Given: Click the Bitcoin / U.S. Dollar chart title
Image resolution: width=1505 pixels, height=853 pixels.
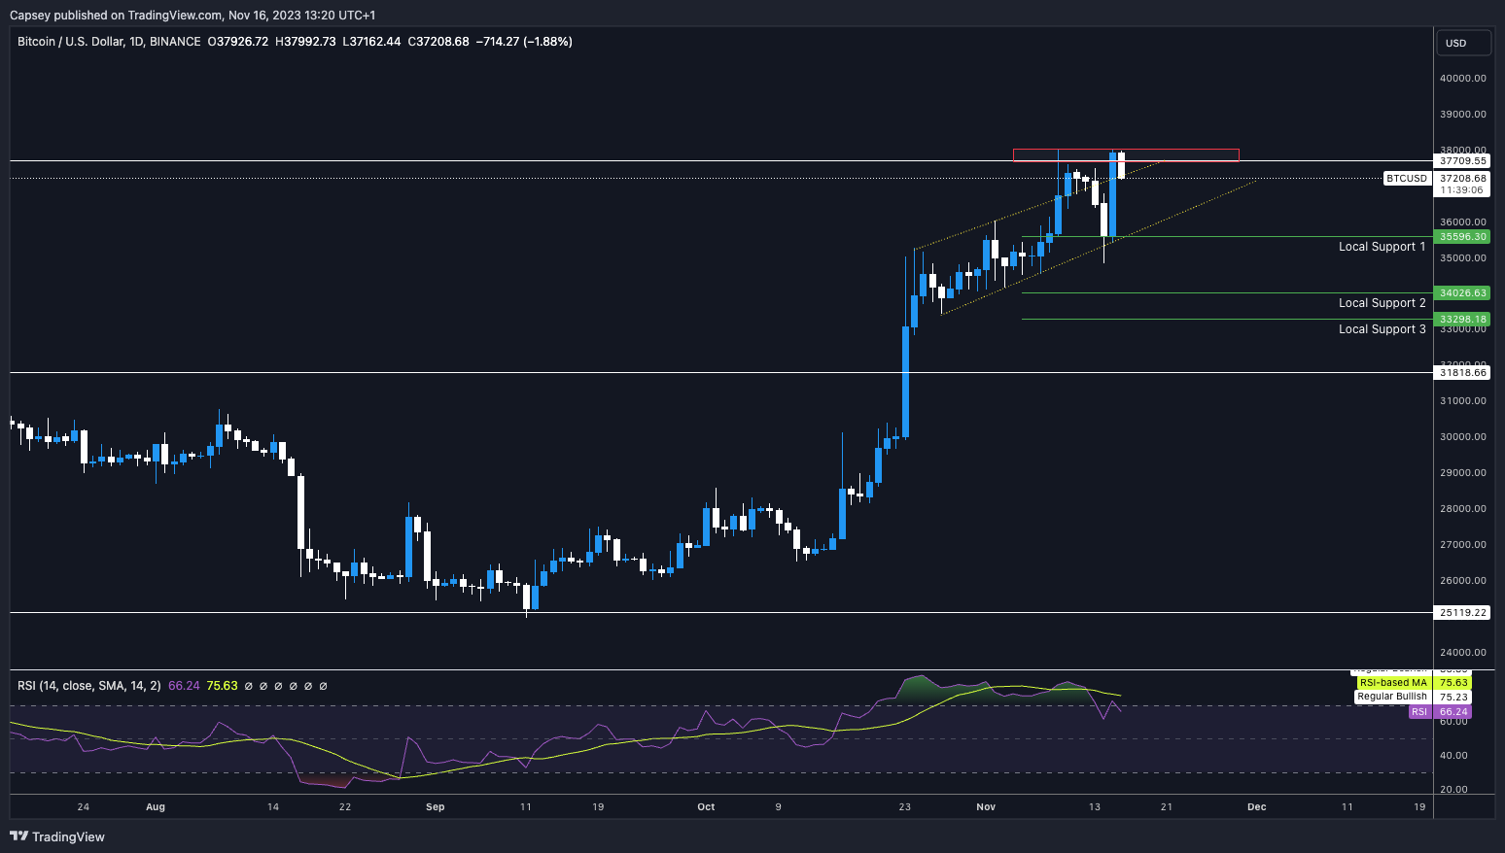Looking at the screenshot, I should pyautogui.click(x=109, y=42).
